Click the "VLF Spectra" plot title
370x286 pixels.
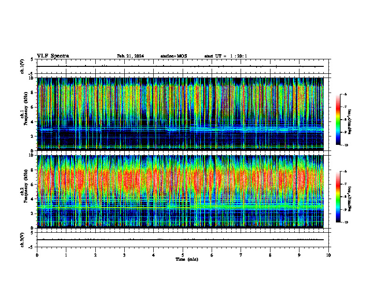point(53,56)
